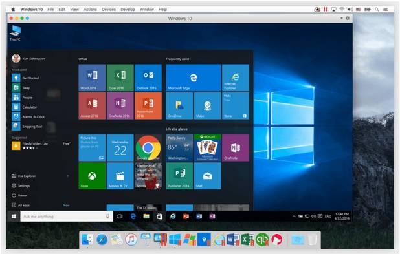
Task: Click the Windows taskbar volume icon
Action: pos(313,217)
